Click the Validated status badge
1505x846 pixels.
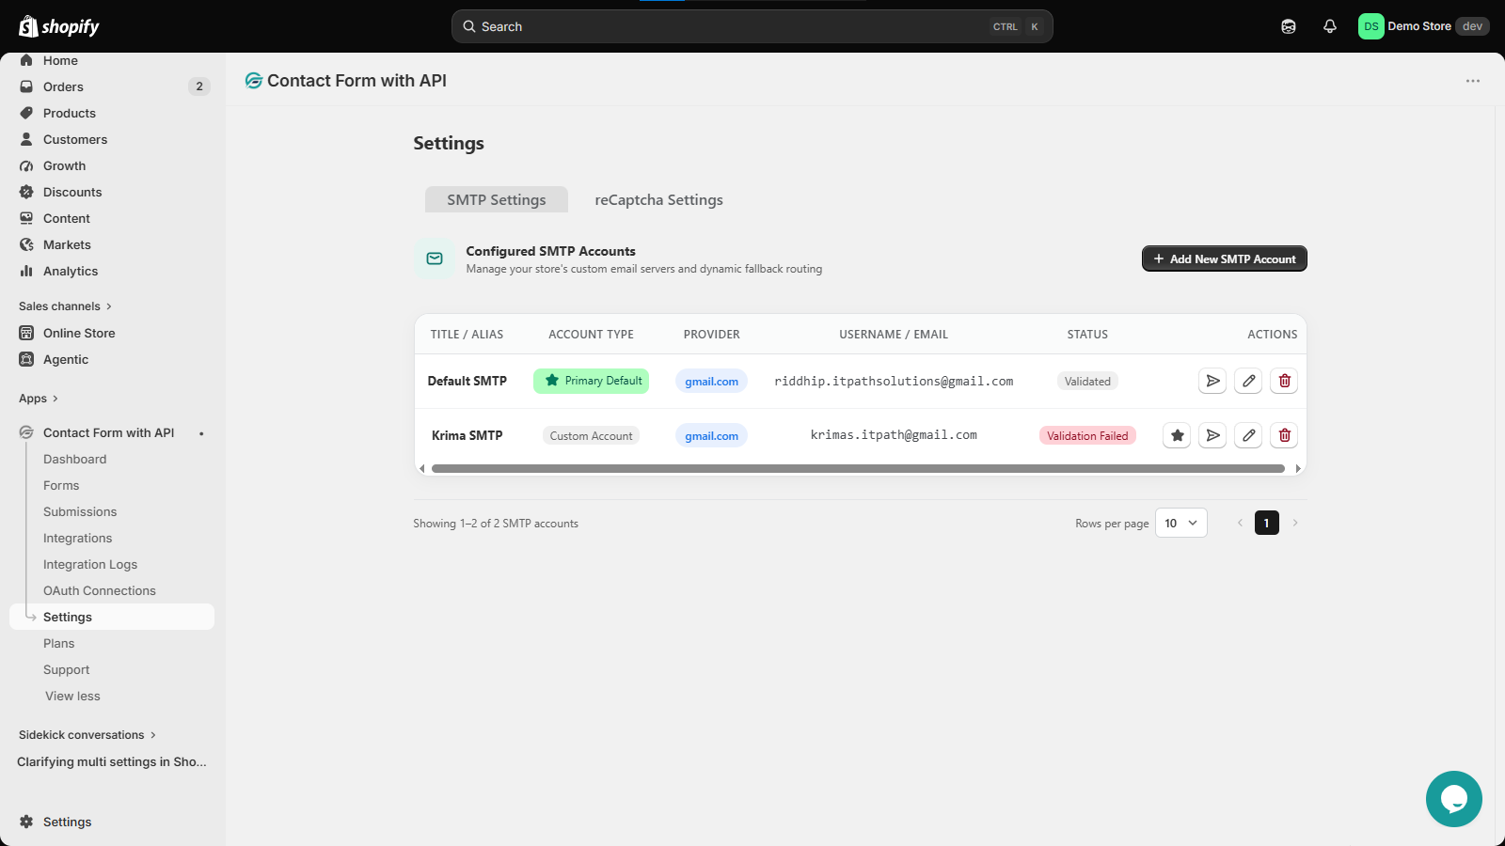1087,381
